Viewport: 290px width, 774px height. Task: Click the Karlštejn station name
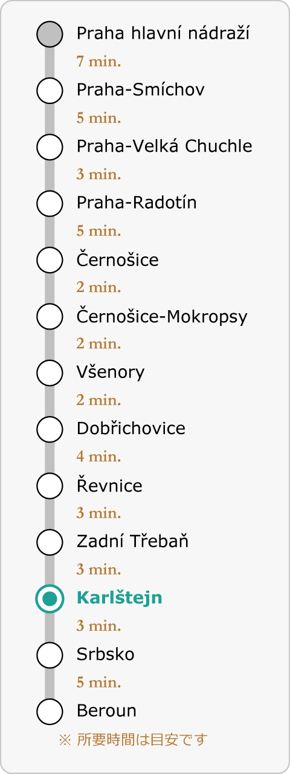tap(120, 598)
